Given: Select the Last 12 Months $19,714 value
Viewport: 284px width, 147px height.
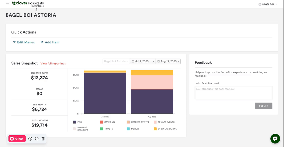Looking at the screenshot, I should 39,125.
